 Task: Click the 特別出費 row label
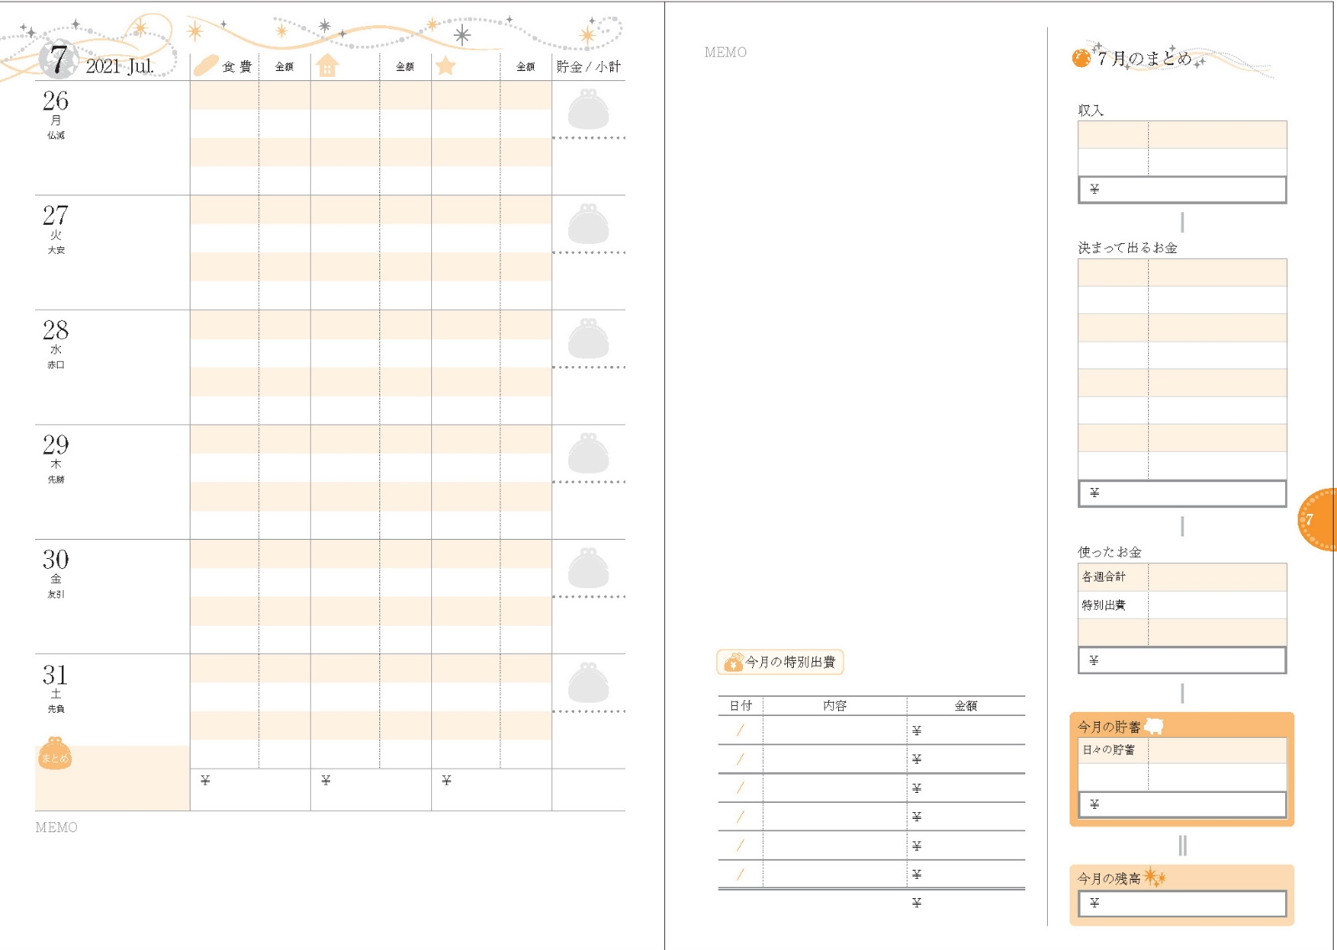[x=1103, y=605]
